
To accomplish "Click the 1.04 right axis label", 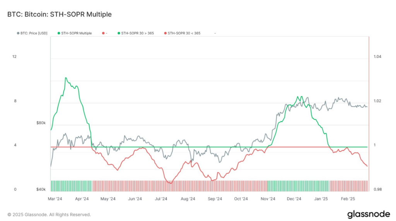I will point(377,57).
